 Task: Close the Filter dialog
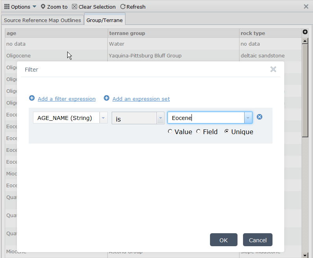point(273,69)
